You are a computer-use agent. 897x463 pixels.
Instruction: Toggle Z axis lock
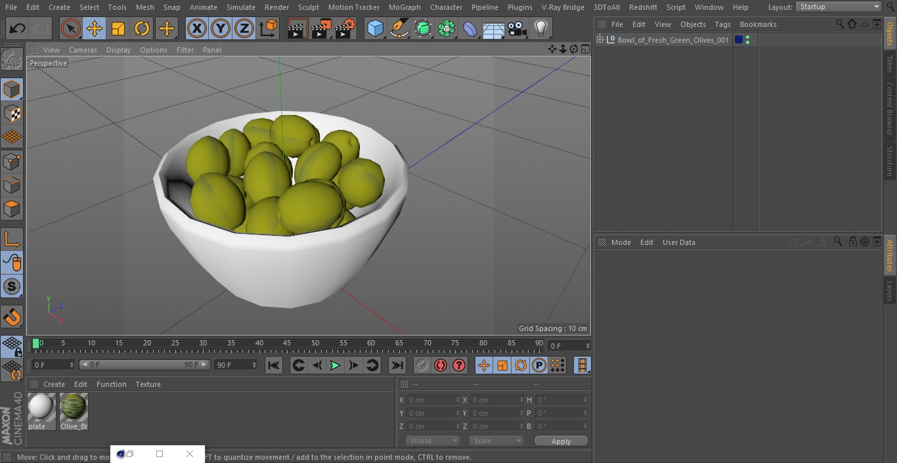coord(244,28)
